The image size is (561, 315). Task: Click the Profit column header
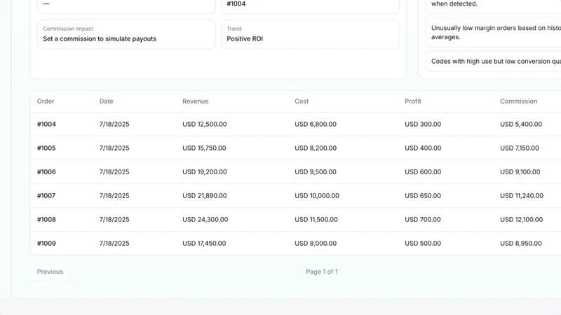413,101
